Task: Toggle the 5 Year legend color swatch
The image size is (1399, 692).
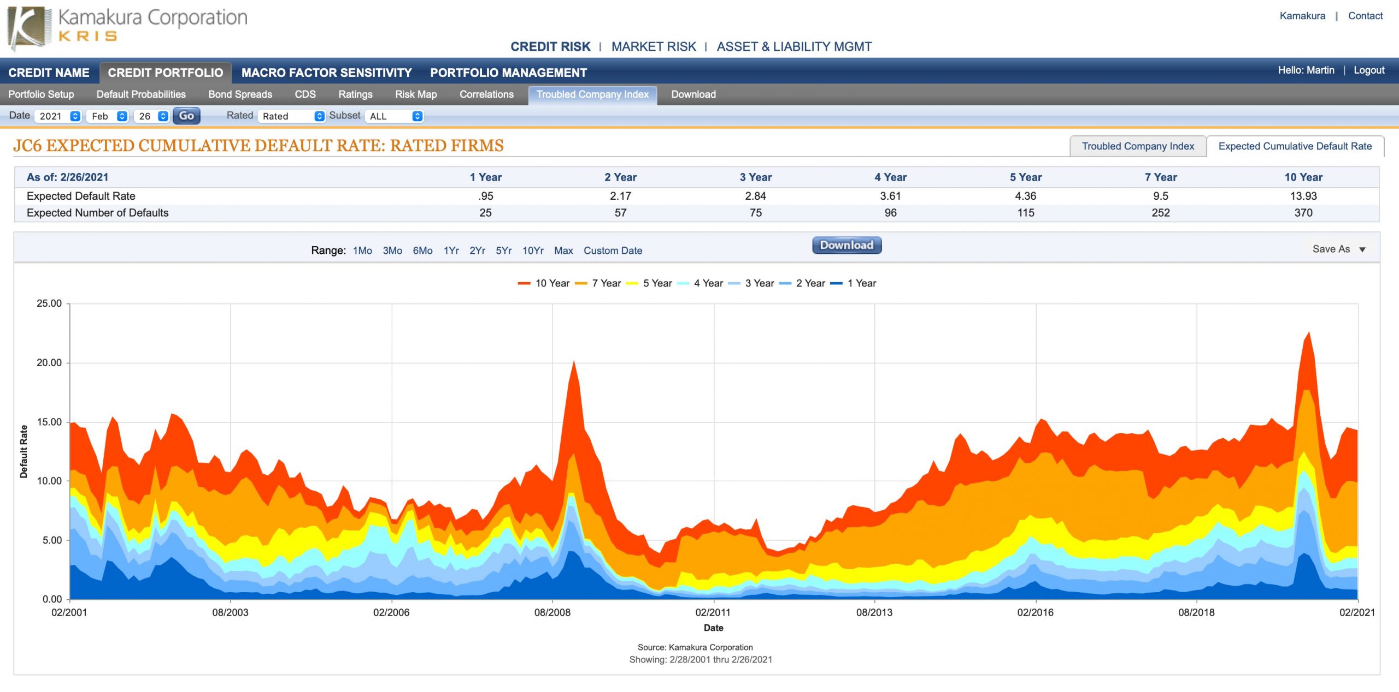Action: 632,283
